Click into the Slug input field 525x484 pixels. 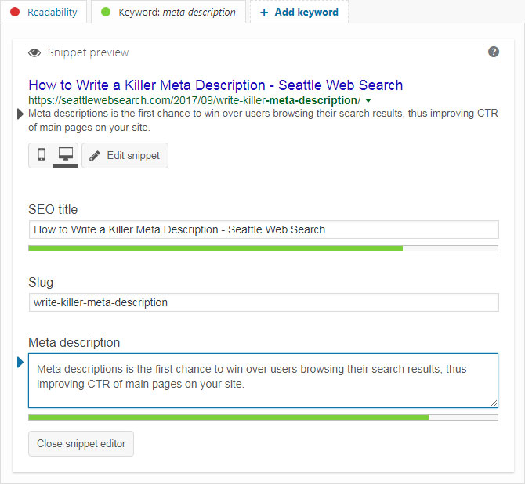coord(264,302)
